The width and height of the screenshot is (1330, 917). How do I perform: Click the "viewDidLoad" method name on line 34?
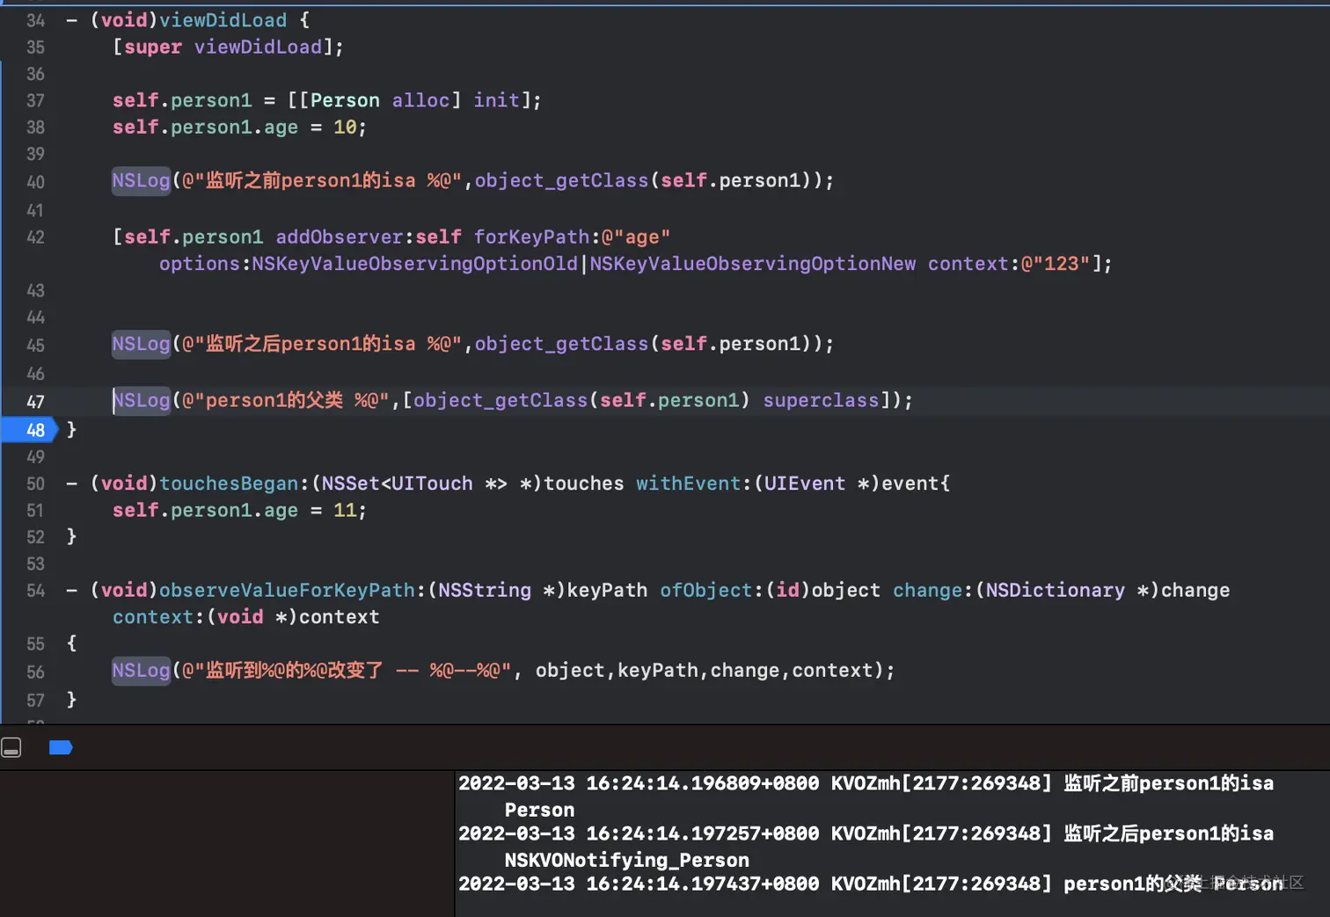point(223,20)
